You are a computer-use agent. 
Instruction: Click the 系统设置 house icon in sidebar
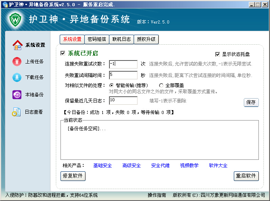[17, 45]
